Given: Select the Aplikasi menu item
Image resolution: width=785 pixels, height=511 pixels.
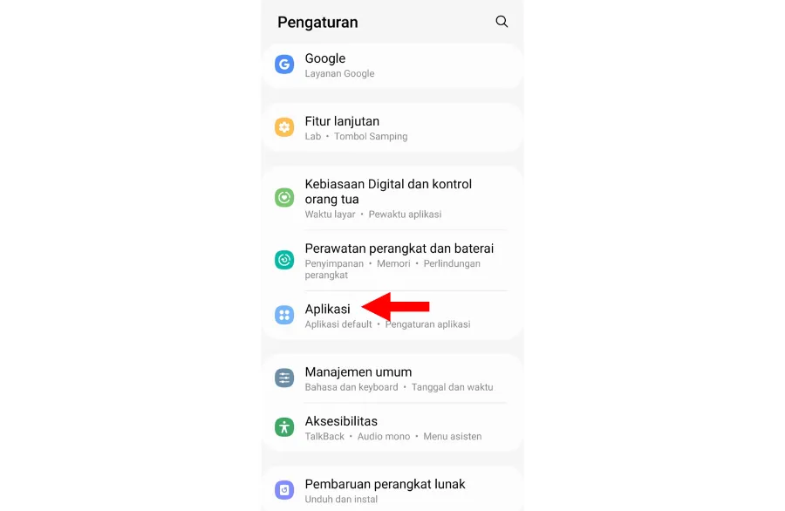Looking at the screenshot, I should tap(392, 316).
